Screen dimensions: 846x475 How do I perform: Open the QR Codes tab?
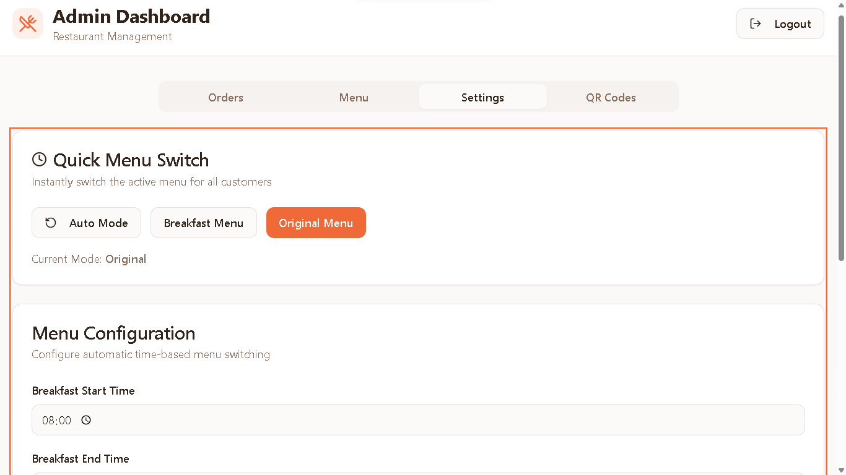611,97
